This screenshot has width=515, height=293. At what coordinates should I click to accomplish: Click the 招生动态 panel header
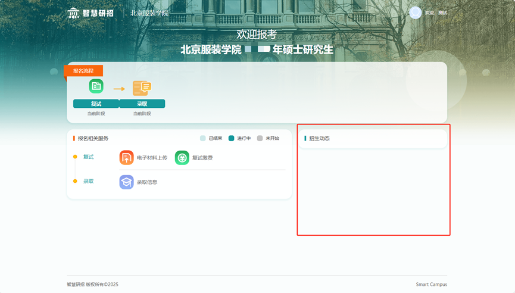pos(319,138)
